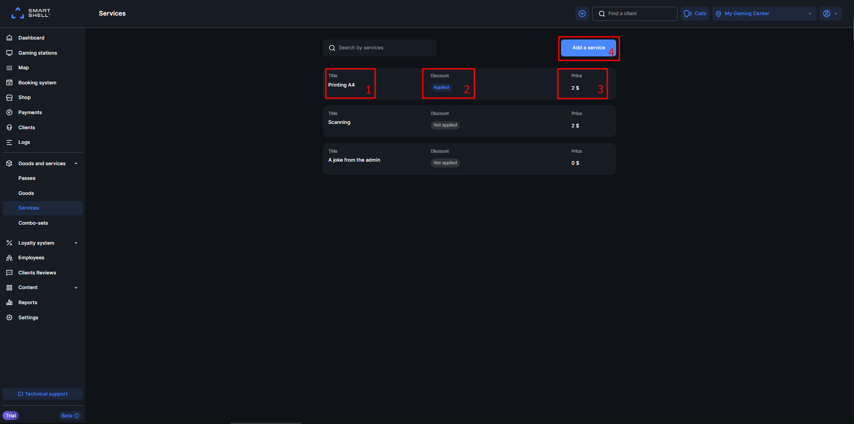This screenshot has width=854, height=424.
Task: Open the Calls panel
Action: 695,13
